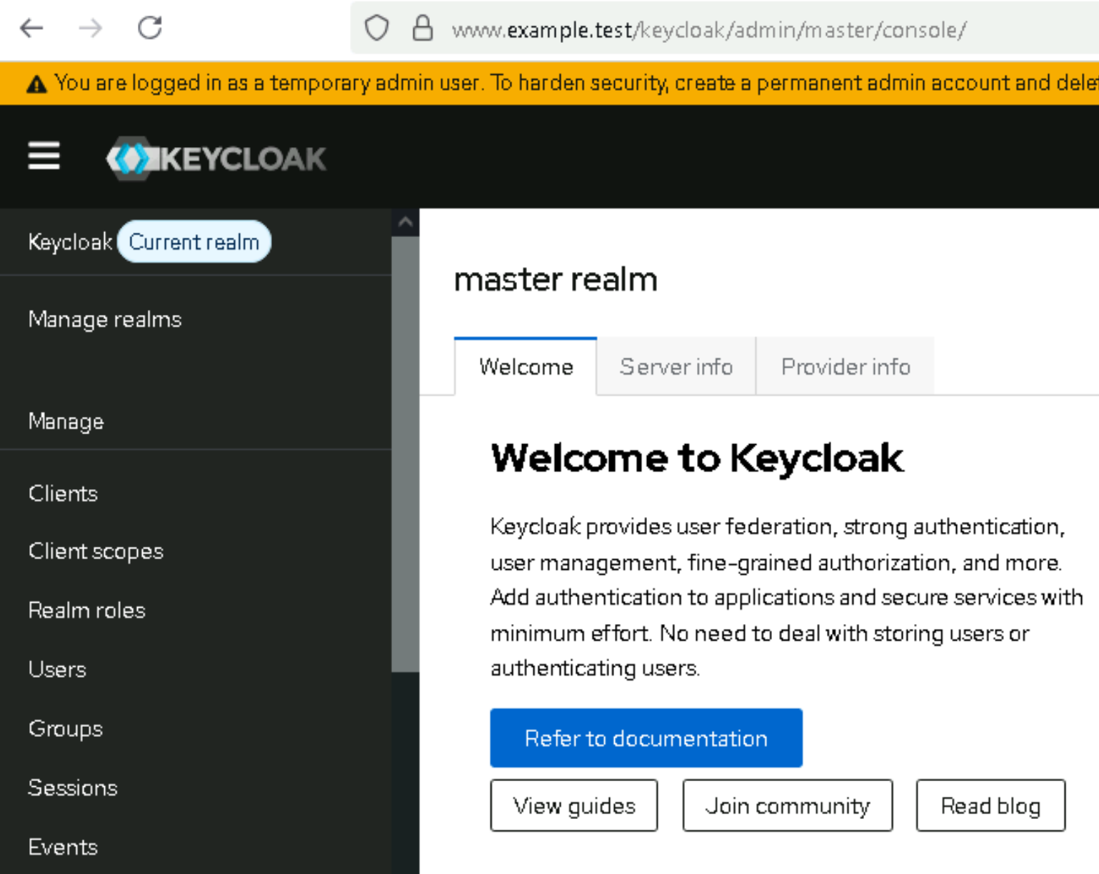Open Groups in the sidebar

pos(66,729)
